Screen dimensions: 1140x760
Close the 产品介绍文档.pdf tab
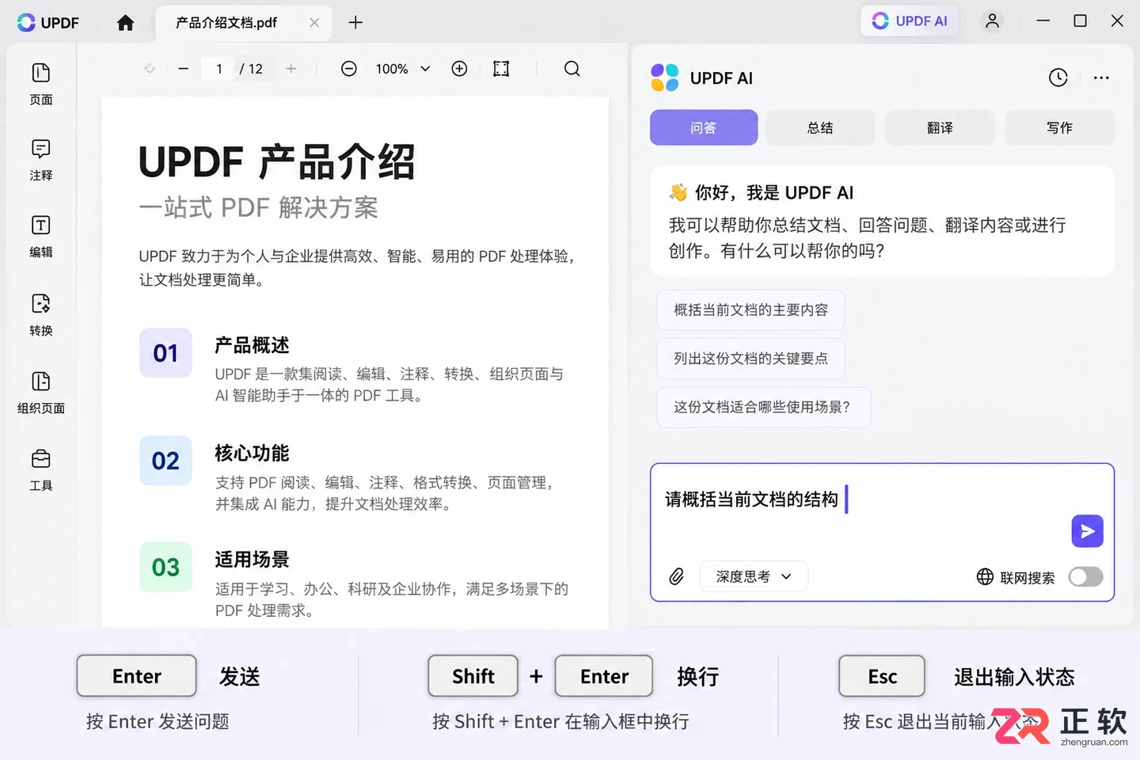(314, 23)
